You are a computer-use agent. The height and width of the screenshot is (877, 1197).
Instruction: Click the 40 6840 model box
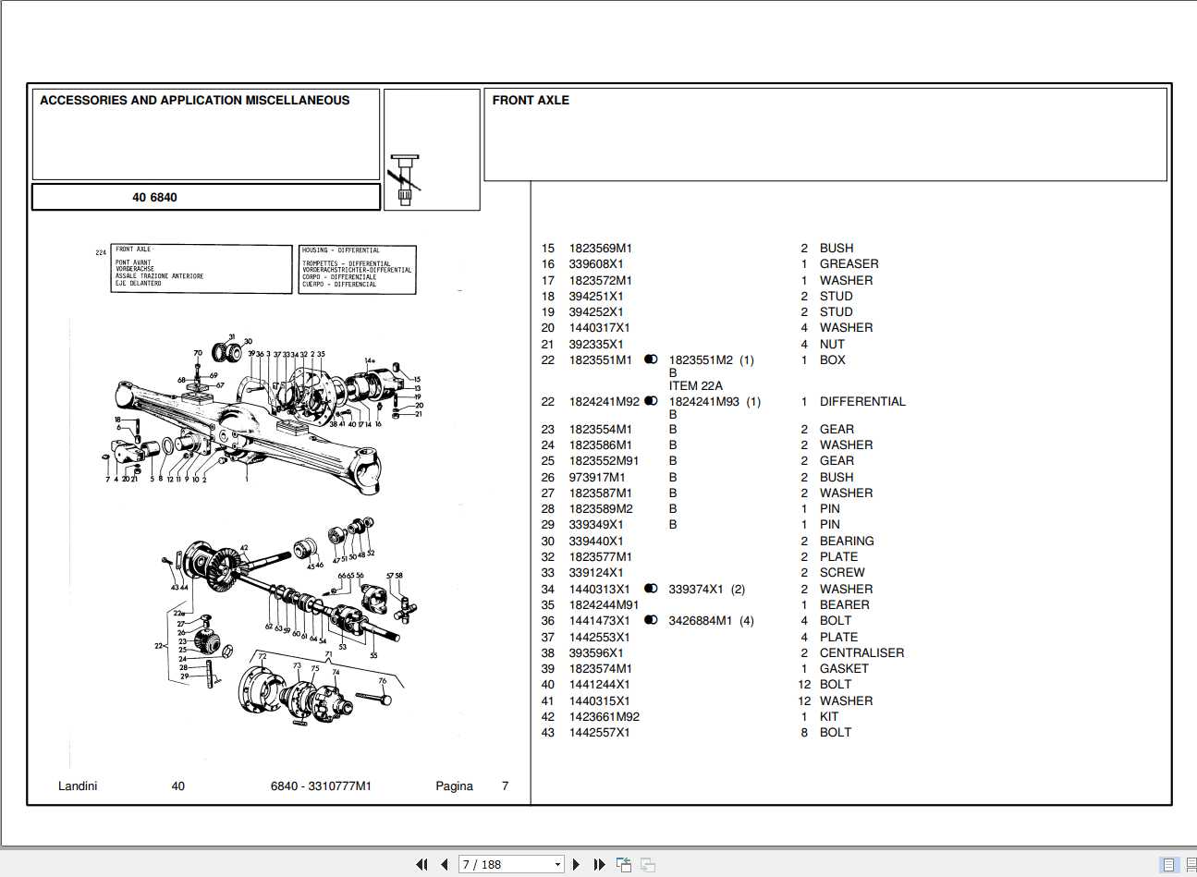pos(206,197)
